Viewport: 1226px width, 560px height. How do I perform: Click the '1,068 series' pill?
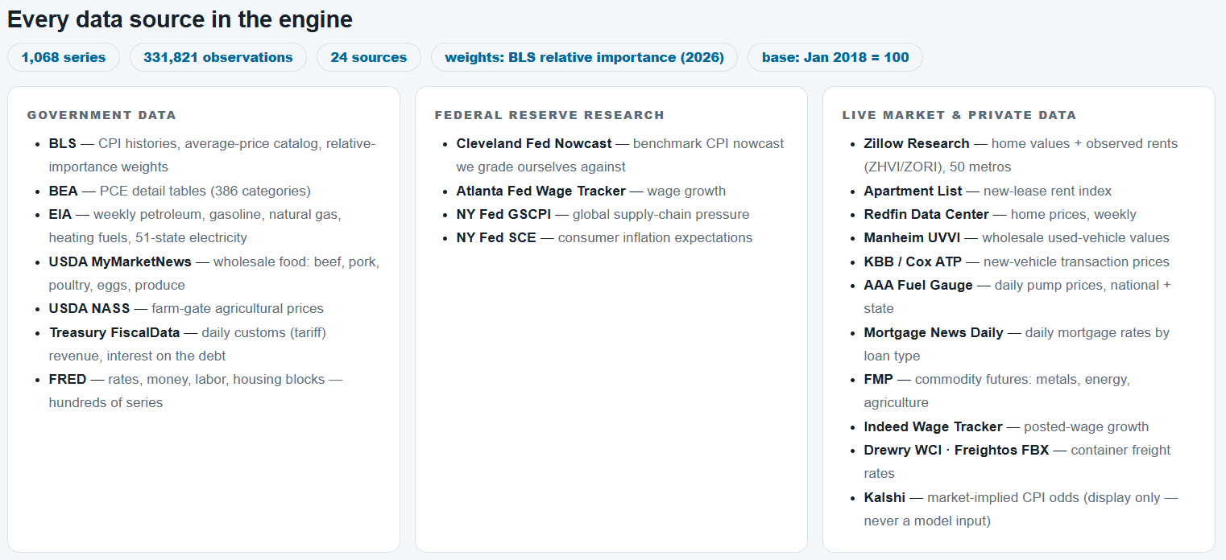click(64, 57)
